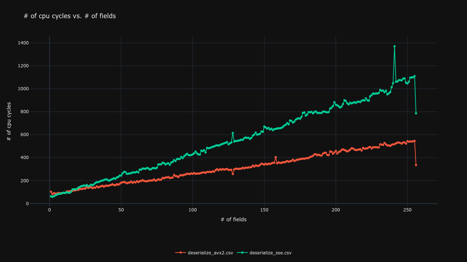The width and height of the screenshot is (467, 262).
Task: Click the y-axis tick label 800
Action: [x=24, y=112]
